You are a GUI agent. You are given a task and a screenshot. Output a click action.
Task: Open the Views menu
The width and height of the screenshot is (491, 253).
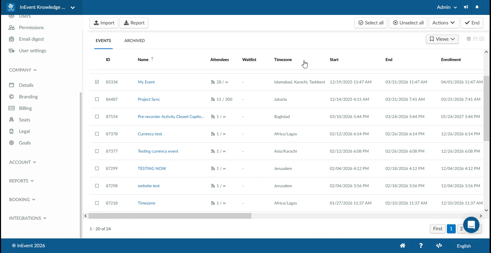click(x=442, y=39)
